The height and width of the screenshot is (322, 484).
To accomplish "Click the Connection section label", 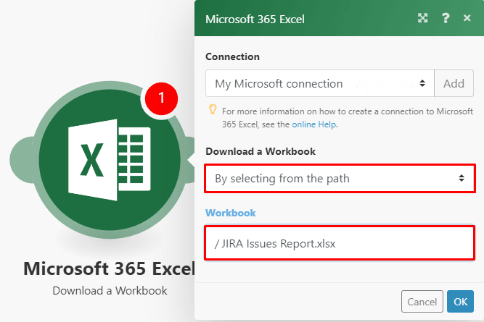I will click(x=232, y=56).
